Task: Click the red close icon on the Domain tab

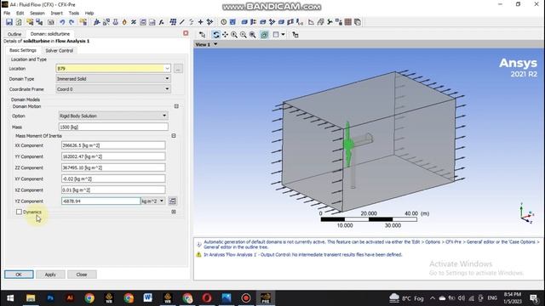Action: (186, 33)
